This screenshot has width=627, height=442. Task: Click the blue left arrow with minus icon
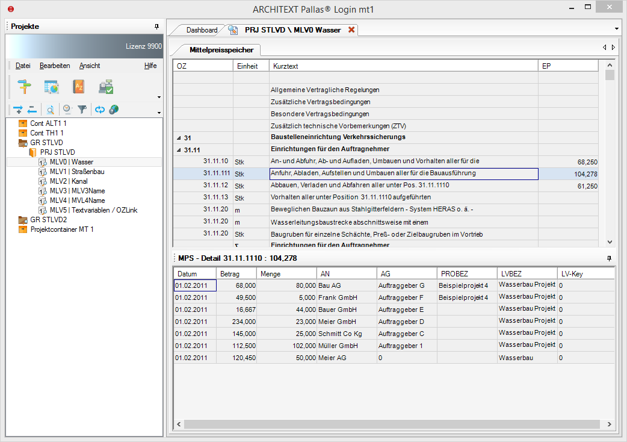coord(32,109)
